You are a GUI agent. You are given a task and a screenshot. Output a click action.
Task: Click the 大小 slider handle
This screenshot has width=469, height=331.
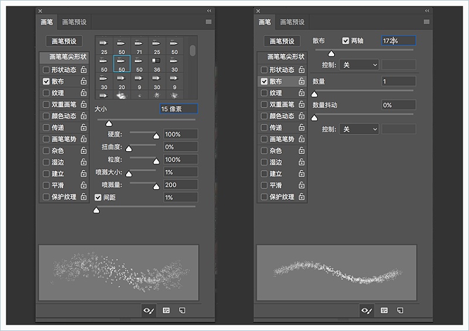(x=108, y=124)
